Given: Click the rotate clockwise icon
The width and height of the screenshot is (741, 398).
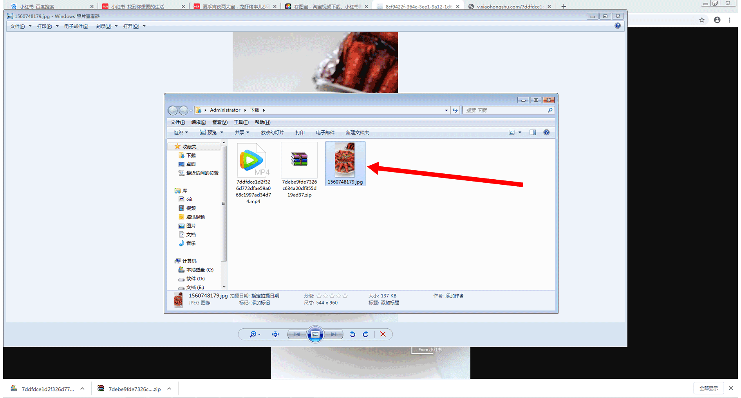Looking at the screenshot, I should 365,334.
